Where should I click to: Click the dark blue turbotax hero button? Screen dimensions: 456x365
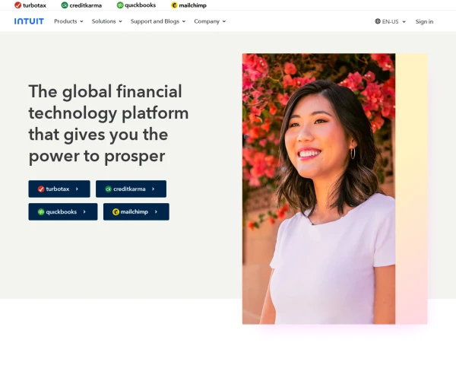click(x=59, y=189)
